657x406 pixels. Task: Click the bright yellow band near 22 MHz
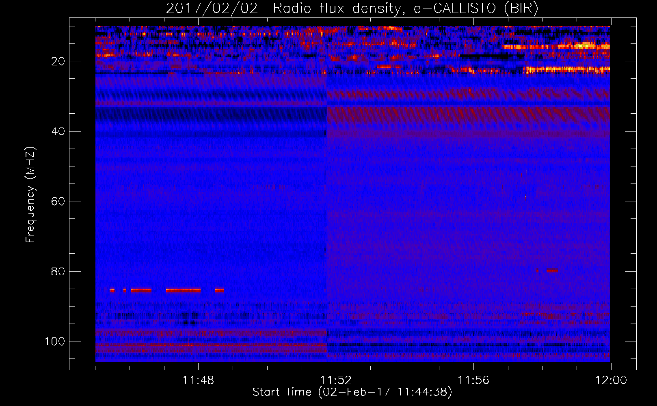point(566,70)
